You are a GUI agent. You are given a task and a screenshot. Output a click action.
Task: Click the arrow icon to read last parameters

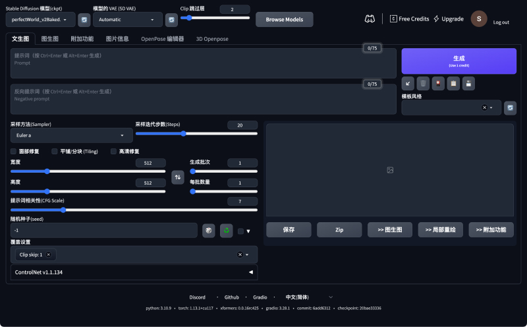pyautogui.click(x=408, y=83)
